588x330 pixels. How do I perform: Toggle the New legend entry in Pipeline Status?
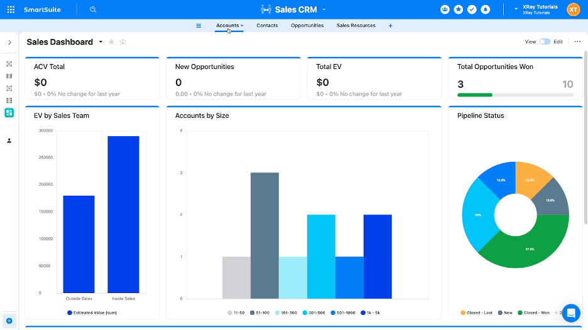coord(505,313)
